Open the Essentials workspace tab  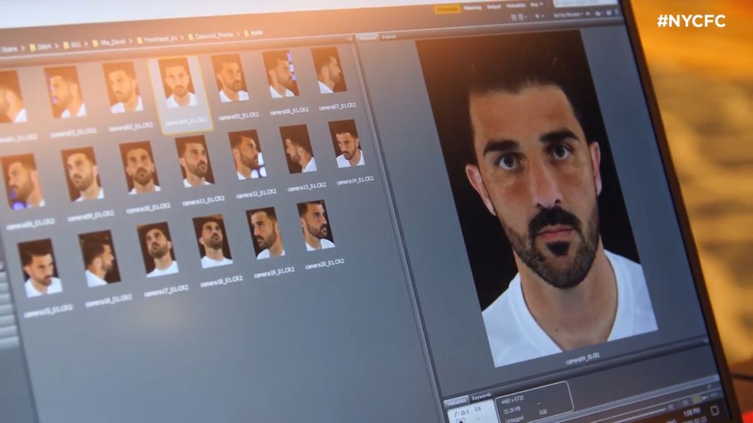[447, 9]
